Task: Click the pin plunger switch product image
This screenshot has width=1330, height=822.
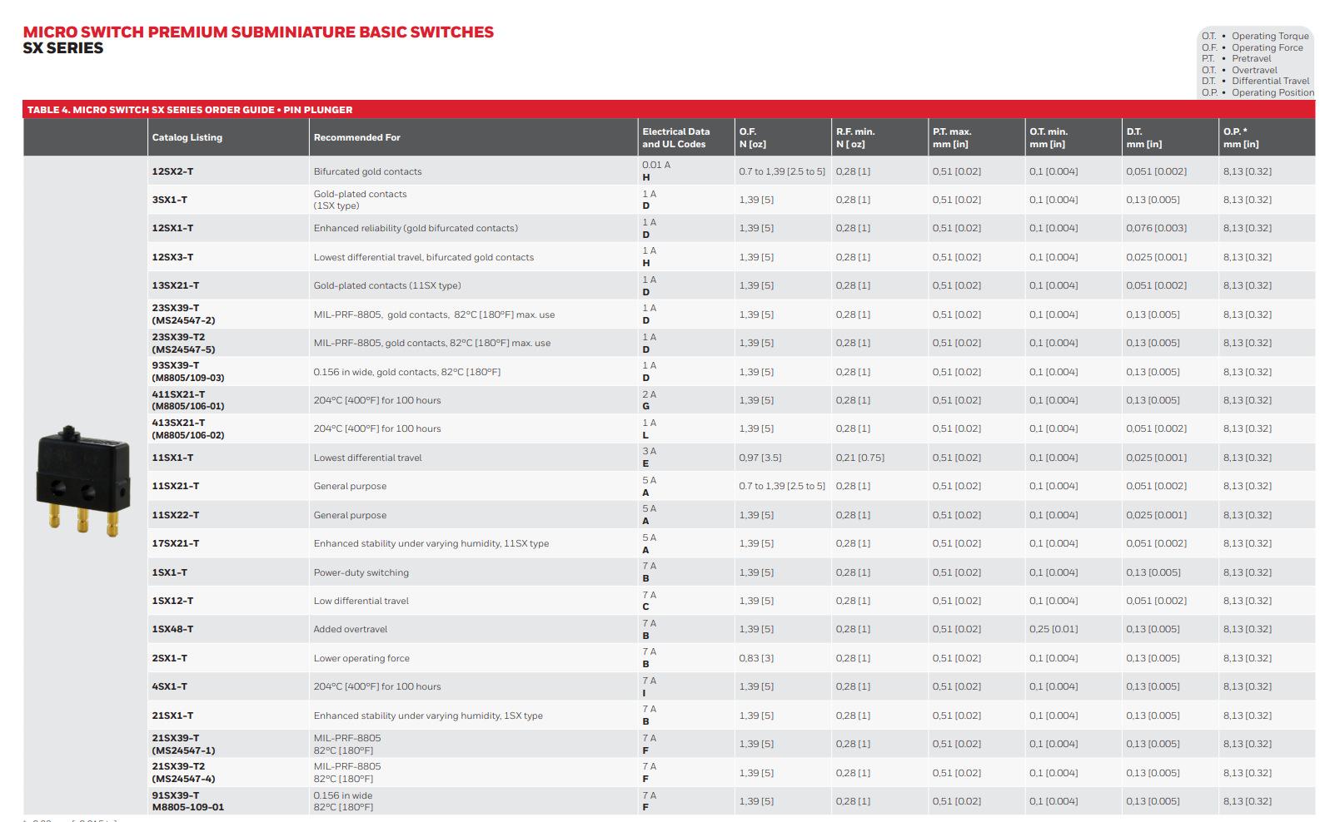Action: click(83, 480)
